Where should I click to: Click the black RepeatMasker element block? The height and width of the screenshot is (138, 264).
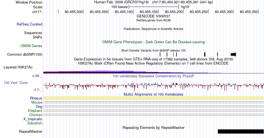[x=241, y=131]
